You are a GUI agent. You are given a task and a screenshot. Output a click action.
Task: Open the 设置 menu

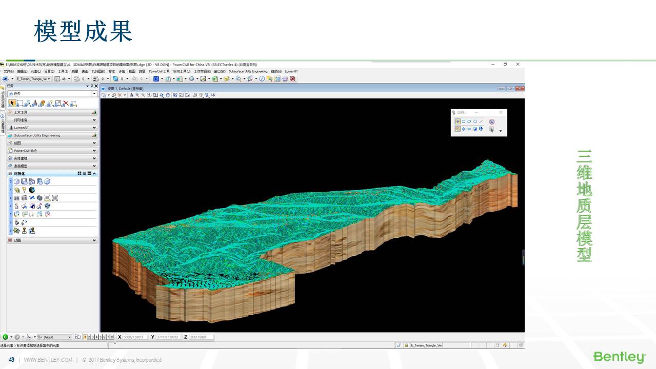point(49,71)
